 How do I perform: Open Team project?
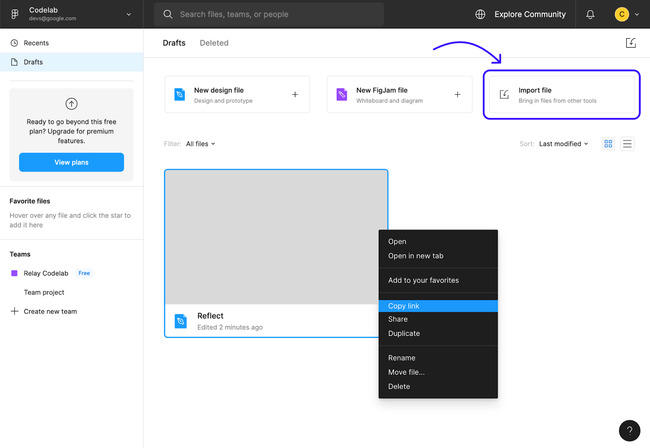tap(44, 292)
